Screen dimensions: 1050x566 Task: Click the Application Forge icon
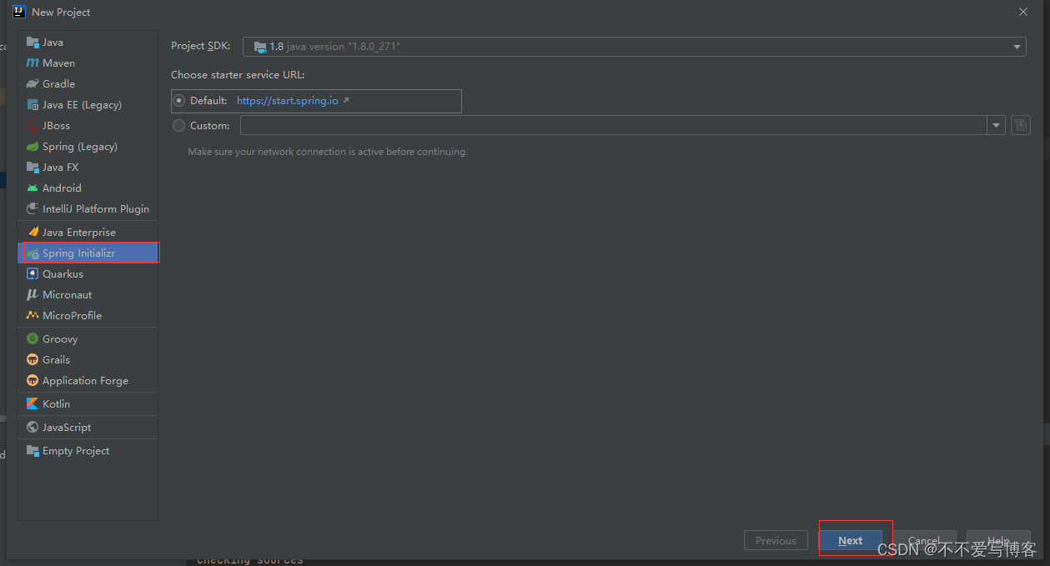tap(33, 381)
